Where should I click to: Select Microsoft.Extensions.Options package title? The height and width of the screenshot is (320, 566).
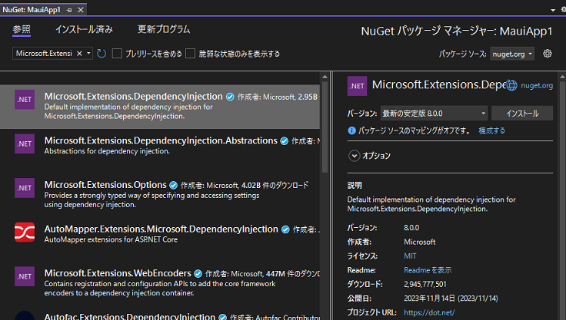coord(105,185)
